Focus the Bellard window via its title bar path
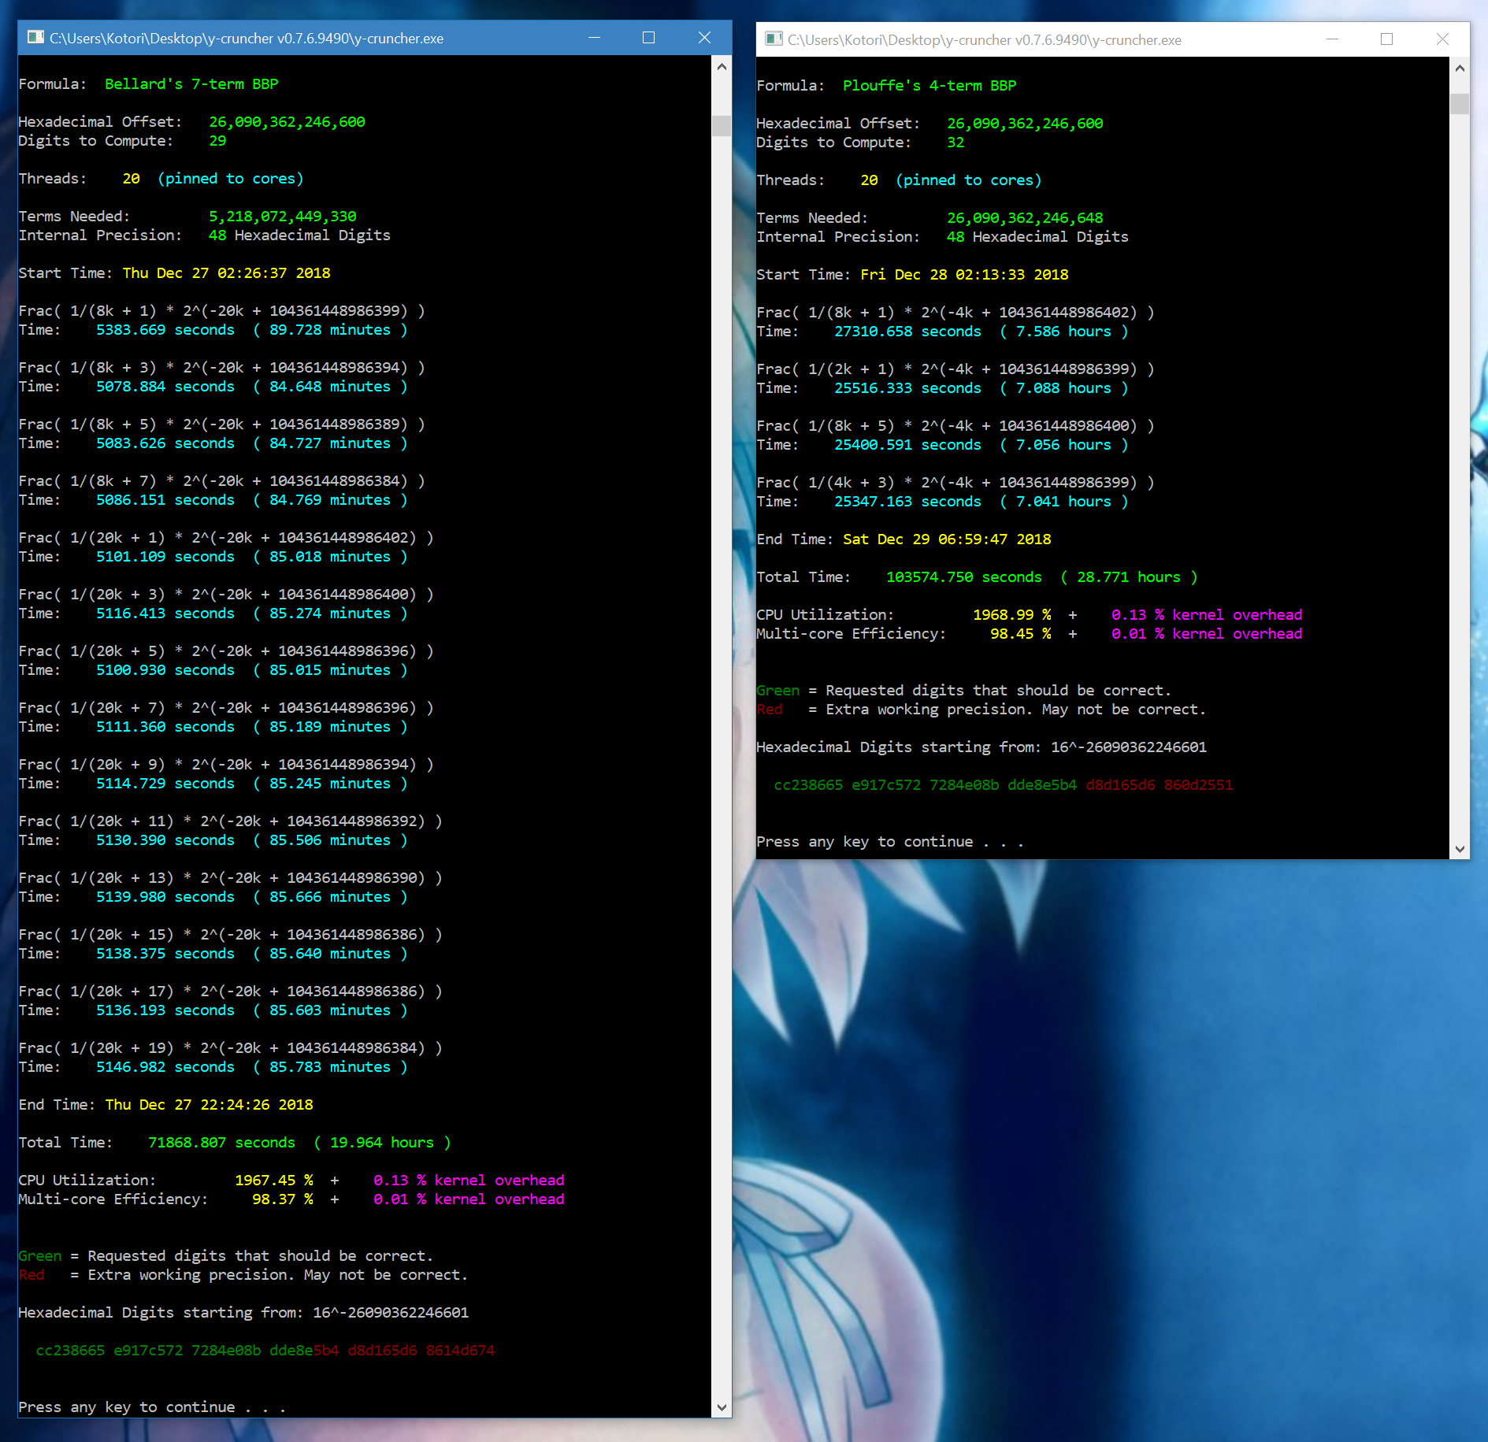 click(247, 39)
